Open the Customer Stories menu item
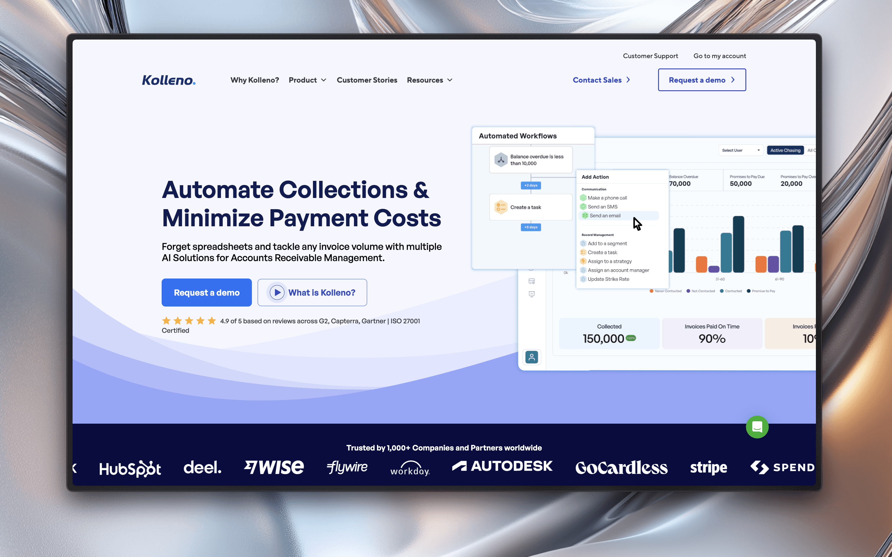Screen dimensions: 892x557 pyautogui.click(x=367, y=80)
